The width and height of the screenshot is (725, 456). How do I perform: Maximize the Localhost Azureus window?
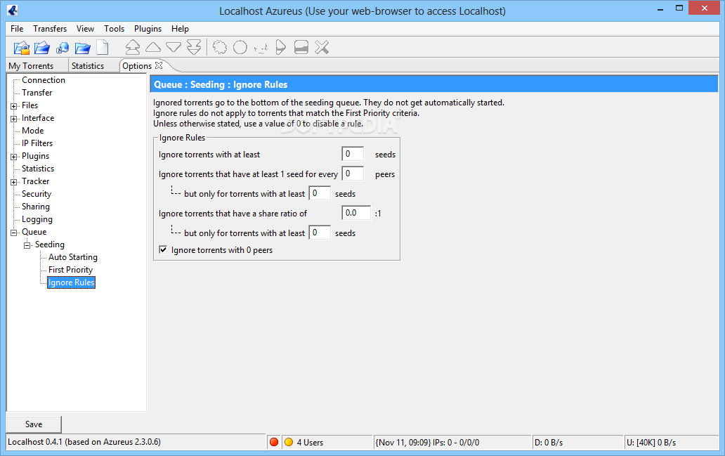(679, 8)
